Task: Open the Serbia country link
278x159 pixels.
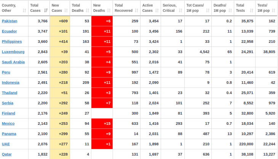Action: click(8, 103)
